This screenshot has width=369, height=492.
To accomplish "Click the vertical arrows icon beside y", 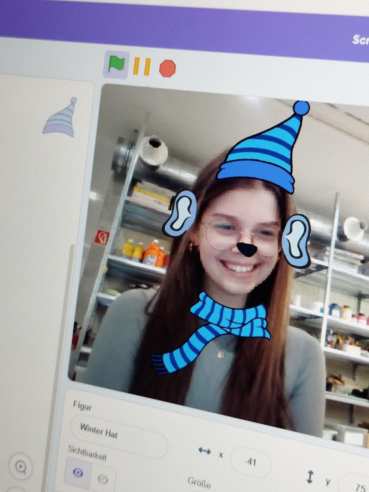I will click(x=310, y=477).
